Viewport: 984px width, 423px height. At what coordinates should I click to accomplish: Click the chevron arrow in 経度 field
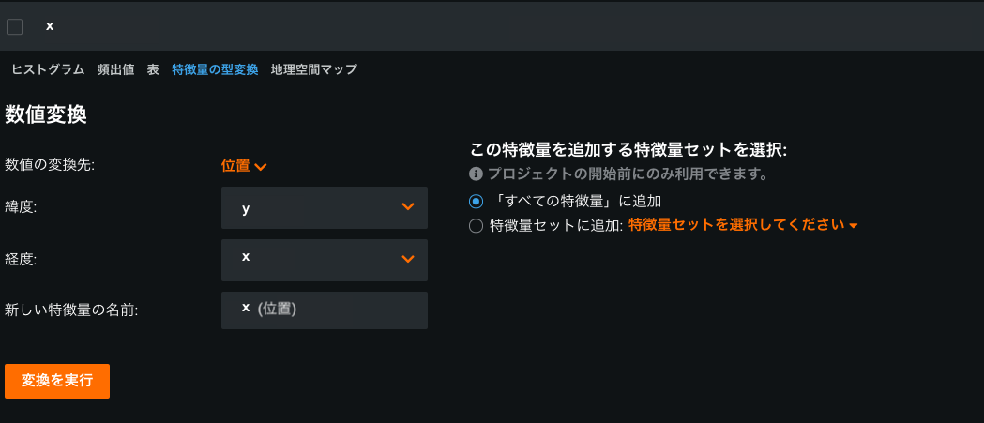pyautogui.click(x=408, y=259)
